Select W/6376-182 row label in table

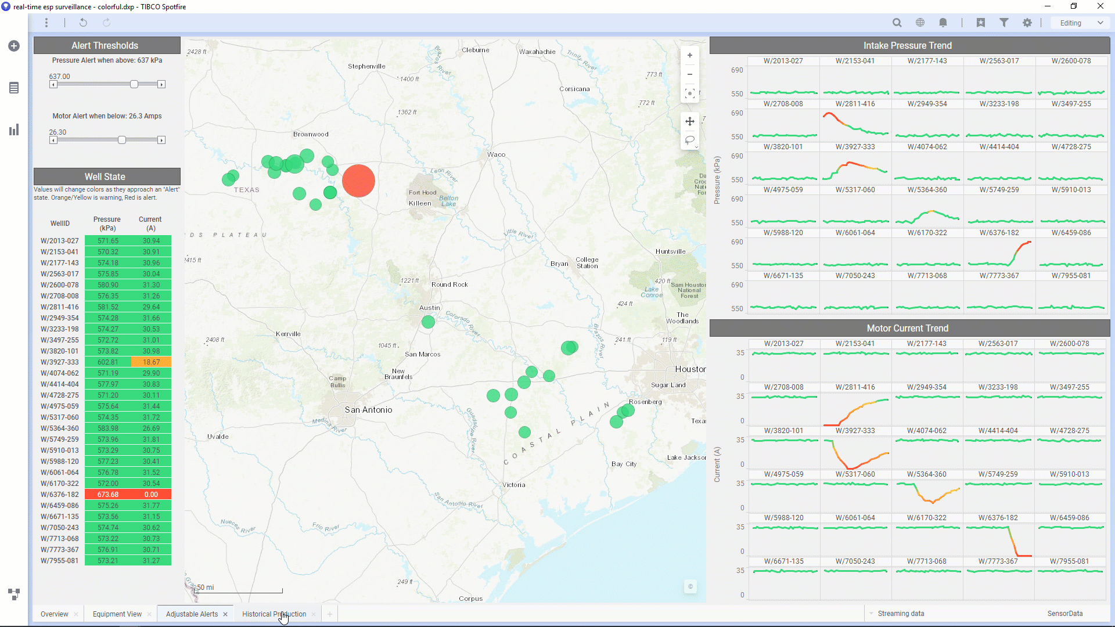60,495
